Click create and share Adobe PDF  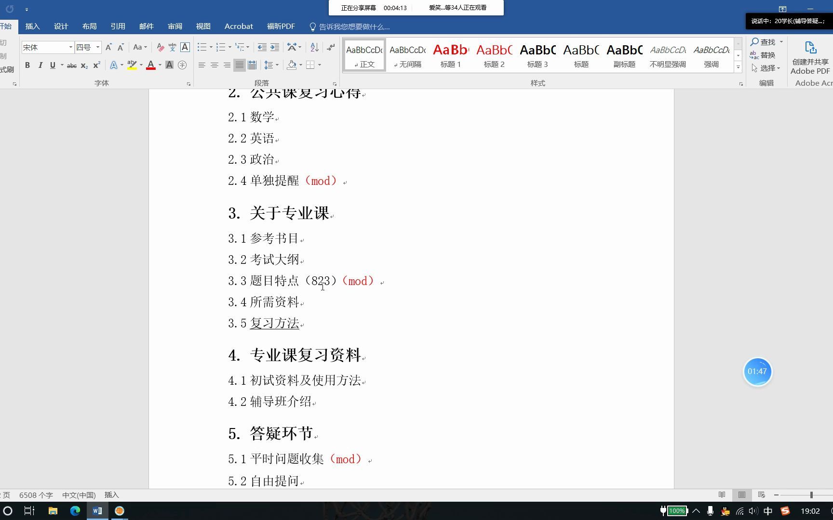tap(810, 58)
